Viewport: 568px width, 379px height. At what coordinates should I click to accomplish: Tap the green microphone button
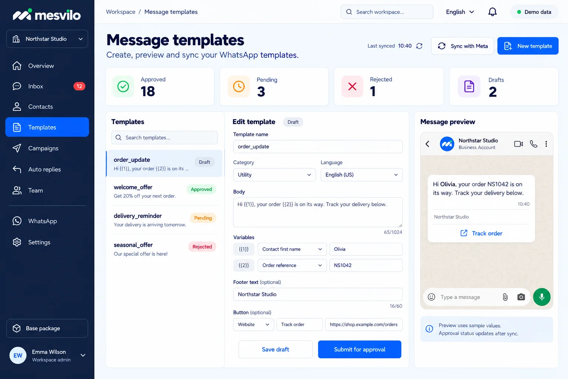tap(542, 297)
